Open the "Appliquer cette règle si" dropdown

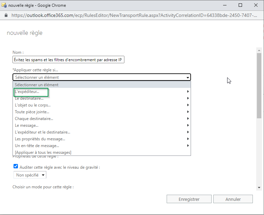click(x=101, y=77)
